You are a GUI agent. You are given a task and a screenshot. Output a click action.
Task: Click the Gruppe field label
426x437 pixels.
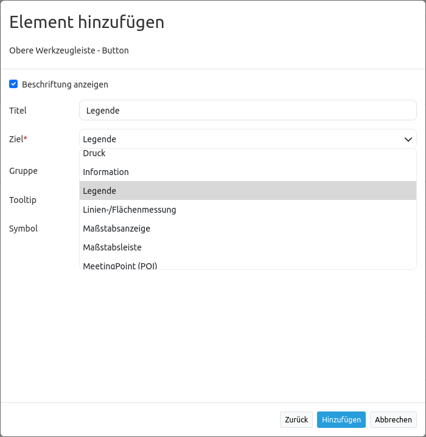coord(23,171)
